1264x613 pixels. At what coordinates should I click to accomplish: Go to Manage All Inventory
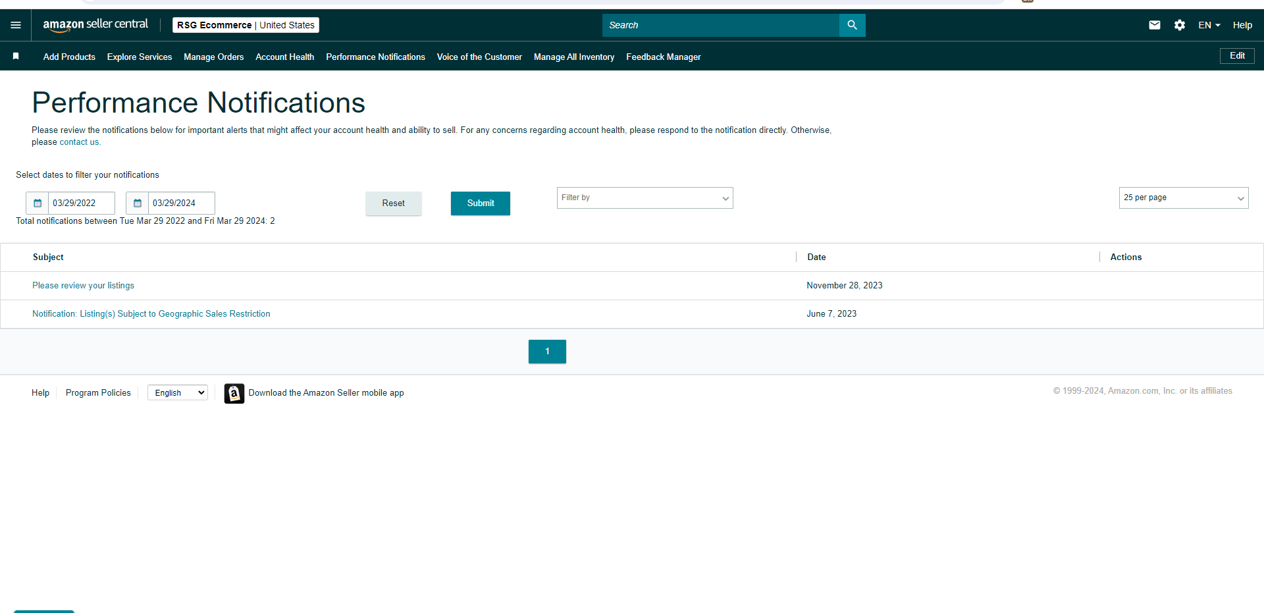(x=574, y=57)
